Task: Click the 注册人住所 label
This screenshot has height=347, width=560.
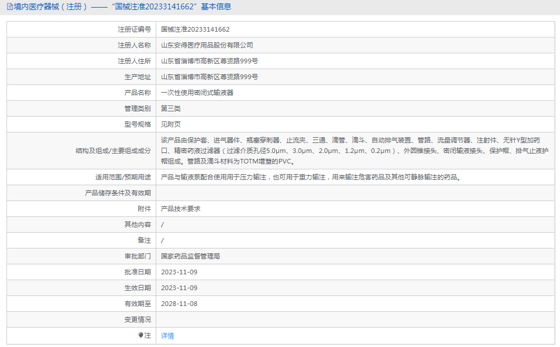Action: tap(135, 62)
